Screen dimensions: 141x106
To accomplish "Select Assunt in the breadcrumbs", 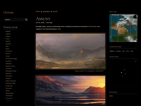I will point(55,12).
